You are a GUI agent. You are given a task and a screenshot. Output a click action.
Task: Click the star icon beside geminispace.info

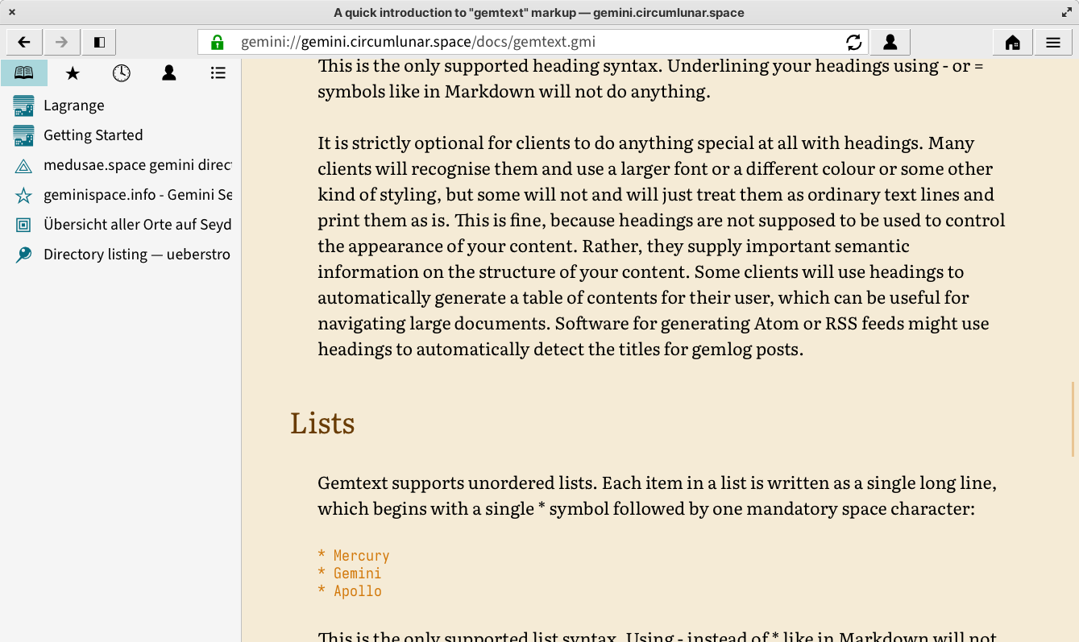[x=23, y=195]
